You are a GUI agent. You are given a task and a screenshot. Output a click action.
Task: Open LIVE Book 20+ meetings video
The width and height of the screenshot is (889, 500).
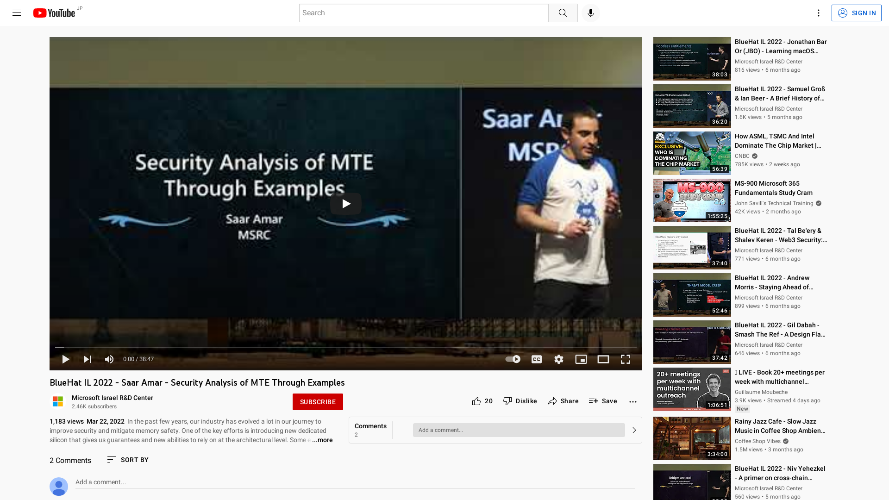(780, 377)
